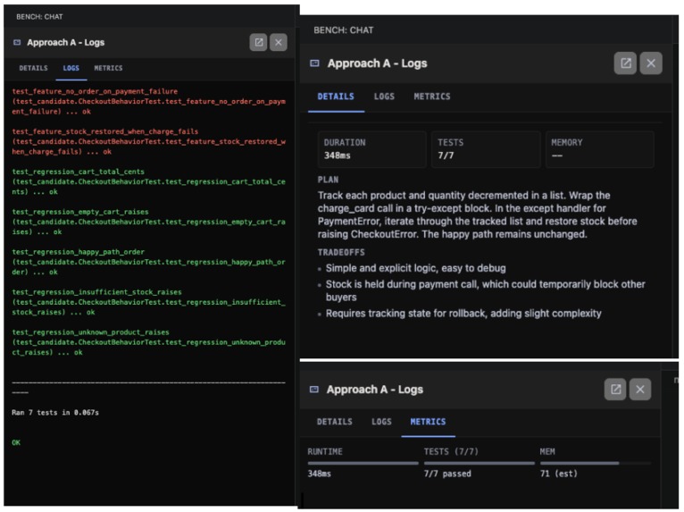Image resolution: width=684 pixels, height=512 pixels.
Task: Click the Runtime progress bar
Action: 363,463
